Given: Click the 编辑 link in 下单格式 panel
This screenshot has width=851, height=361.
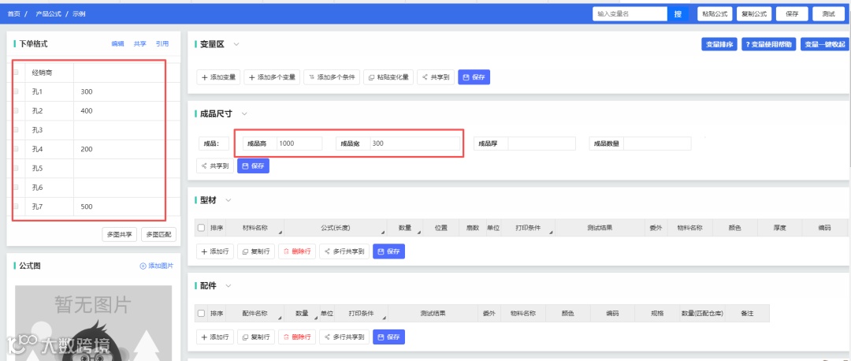Looking at the screenshot, I should tap(117, 44).
